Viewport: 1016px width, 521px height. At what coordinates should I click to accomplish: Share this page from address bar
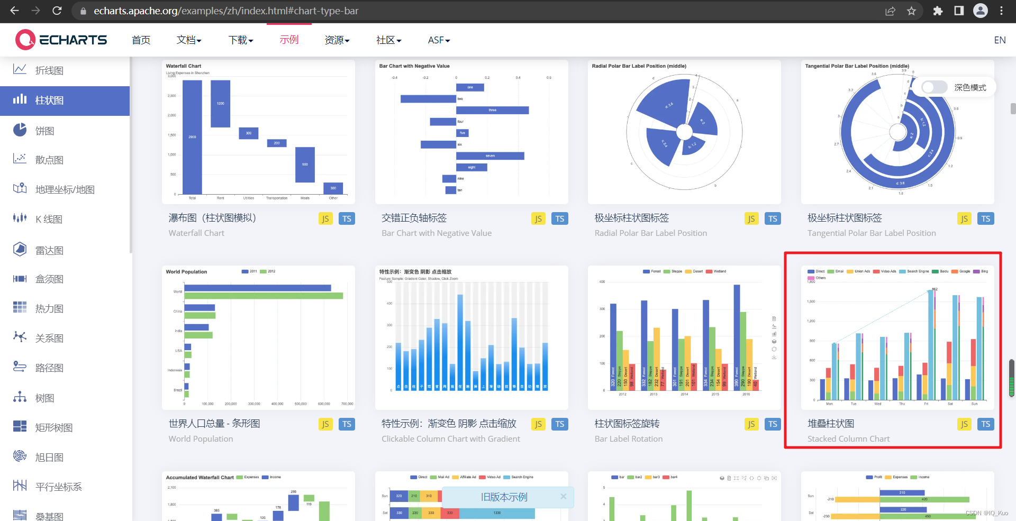click(890, 11)
